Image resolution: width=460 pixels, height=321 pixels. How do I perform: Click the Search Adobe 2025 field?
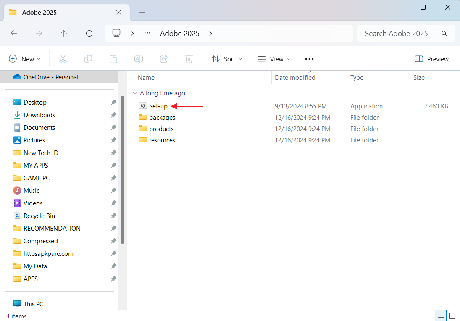(x=396, y=34)
